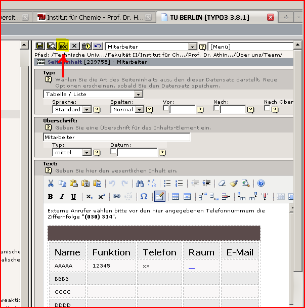The image size is (305, 308).
Task: Click the delete column red icon
Action: (265, 196)
